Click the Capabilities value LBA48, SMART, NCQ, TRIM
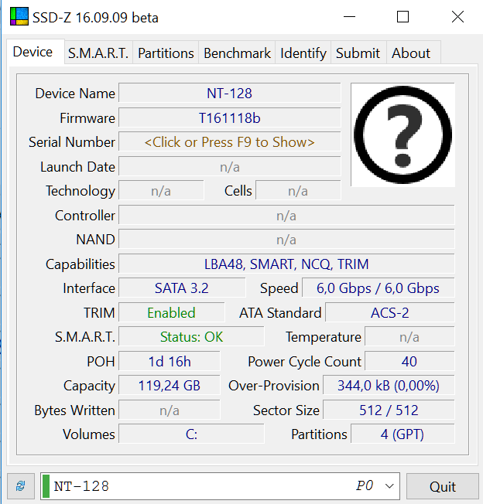Image resolution: width=483 pixels, height=504 pixels. pos(286,264)
